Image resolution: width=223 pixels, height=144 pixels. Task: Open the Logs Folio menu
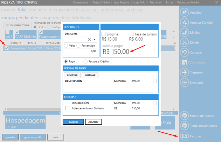click(x=139, y=2)
